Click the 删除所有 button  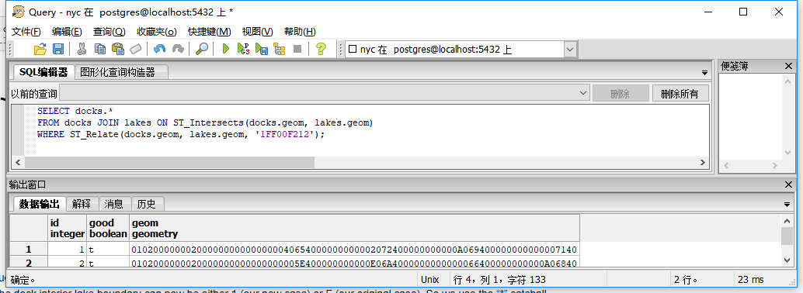click(680, 94)
